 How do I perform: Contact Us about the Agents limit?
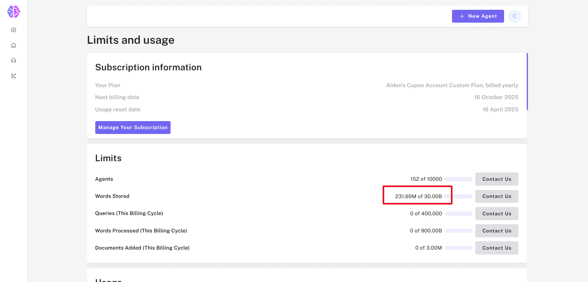[497, 179]
